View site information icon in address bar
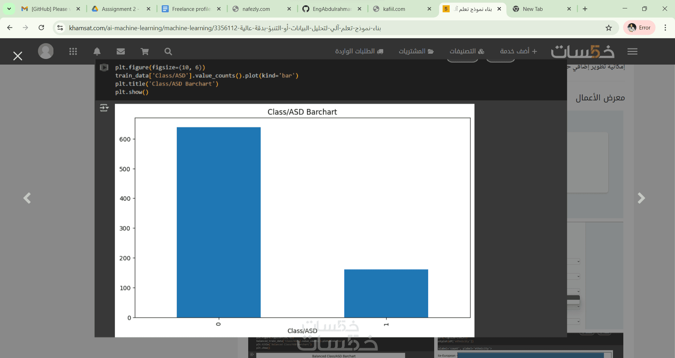Screen dimensions: 675x358 (x=60, y=28)
